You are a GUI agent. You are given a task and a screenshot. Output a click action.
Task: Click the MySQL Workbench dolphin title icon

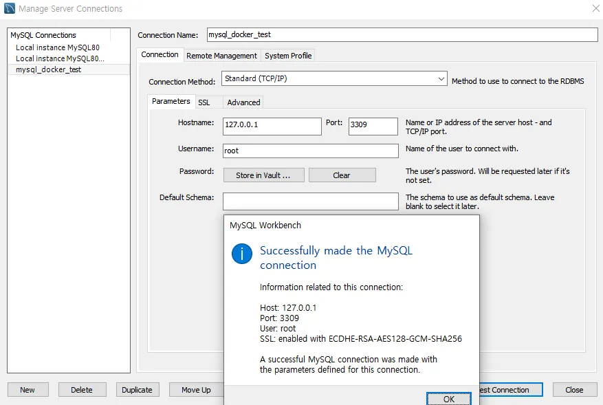click(x=9, y=8)
